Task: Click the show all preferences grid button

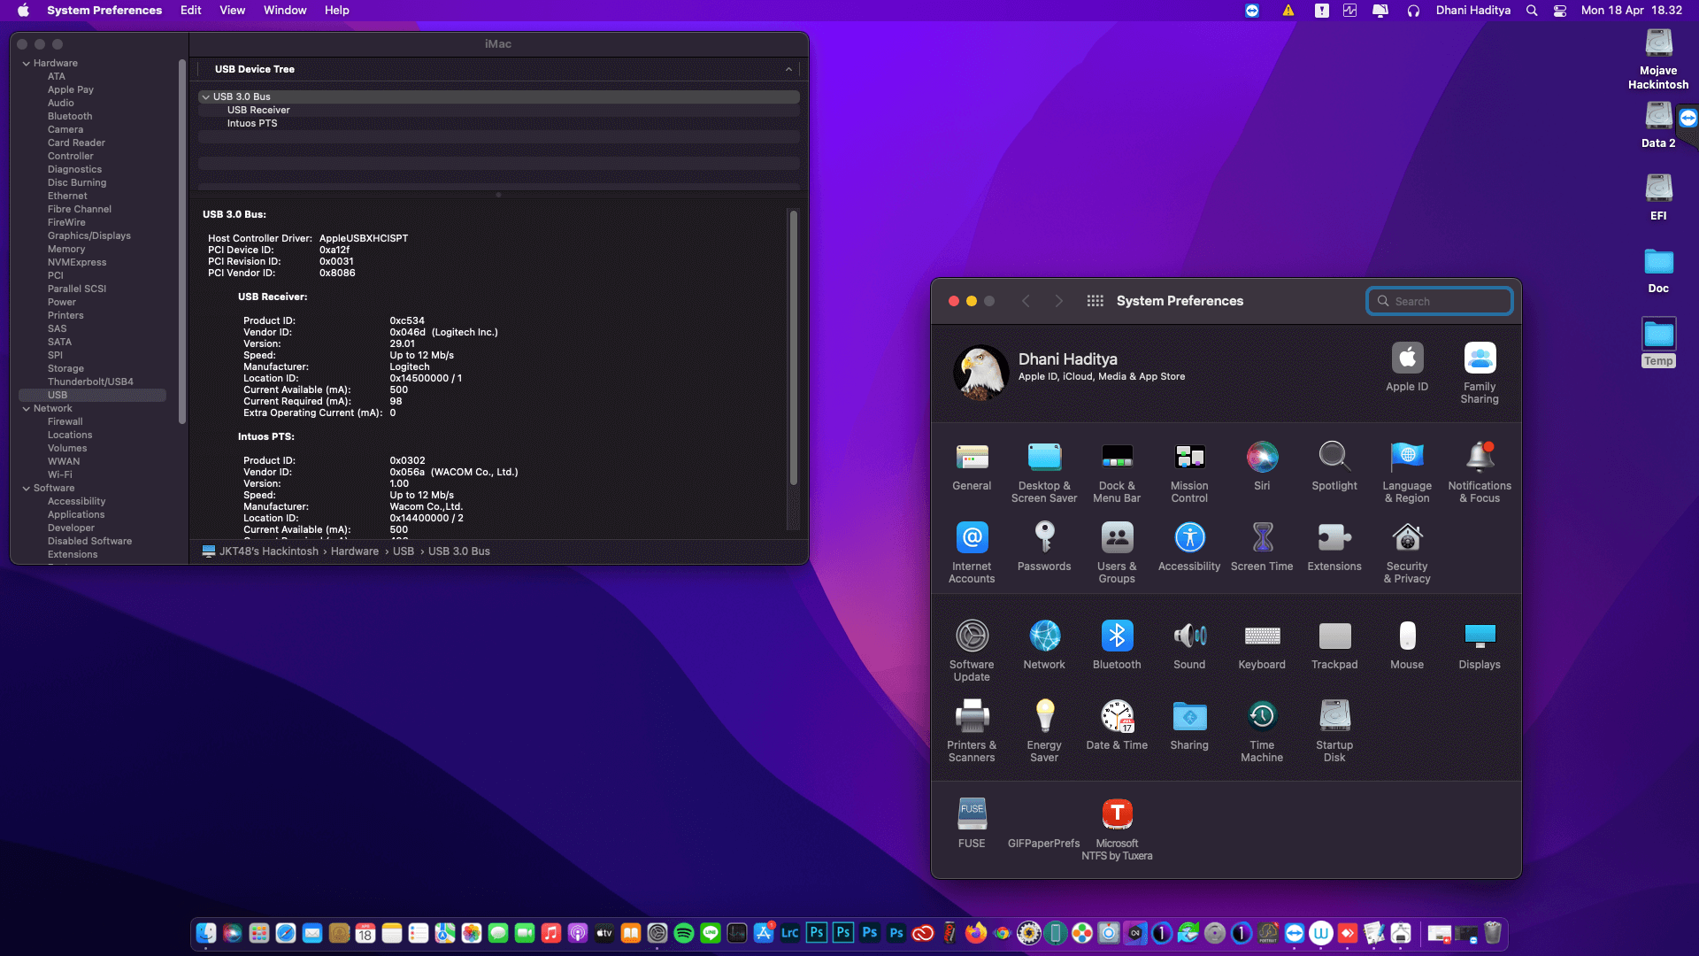Action: (1095, 301)
